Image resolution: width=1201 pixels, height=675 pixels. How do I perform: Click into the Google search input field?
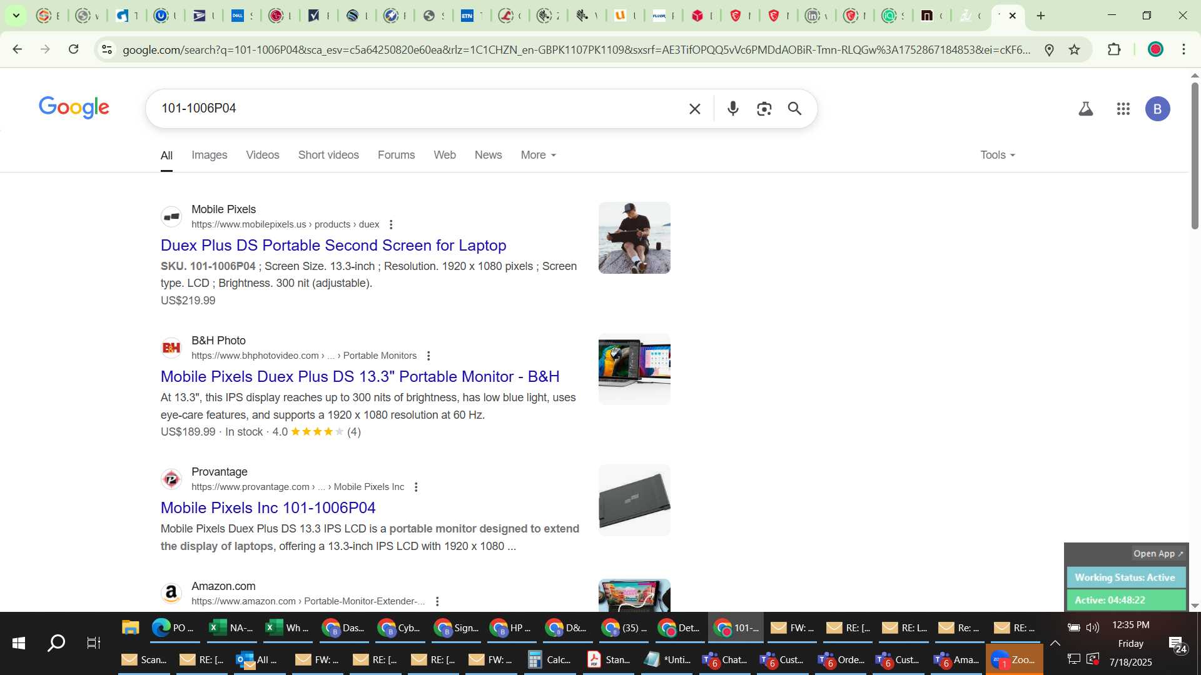coord(419,109)
